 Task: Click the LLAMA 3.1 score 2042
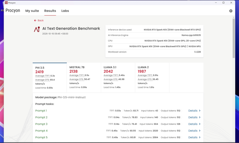(108, 71)
